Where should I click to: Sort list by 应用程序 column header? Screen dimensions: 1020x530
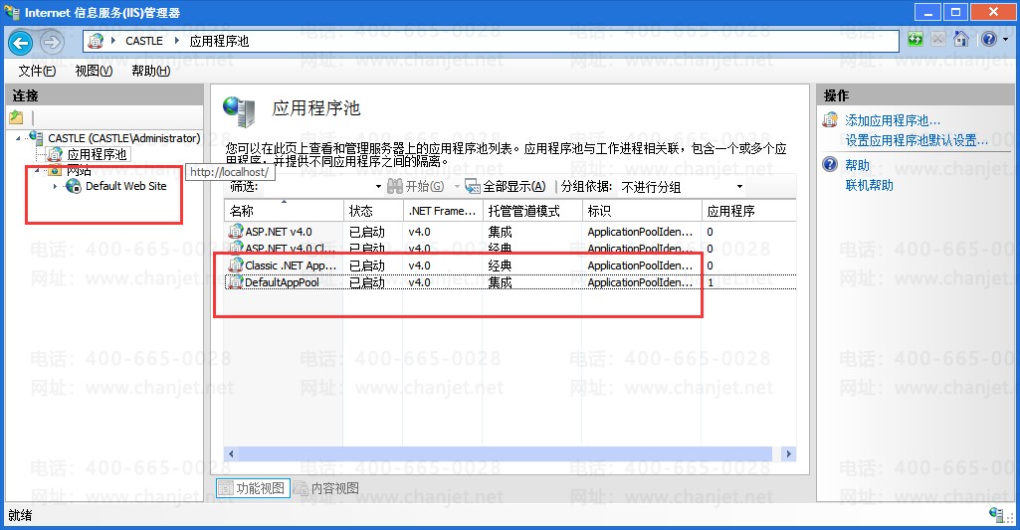pyautogui.click(x=748, y=211)
